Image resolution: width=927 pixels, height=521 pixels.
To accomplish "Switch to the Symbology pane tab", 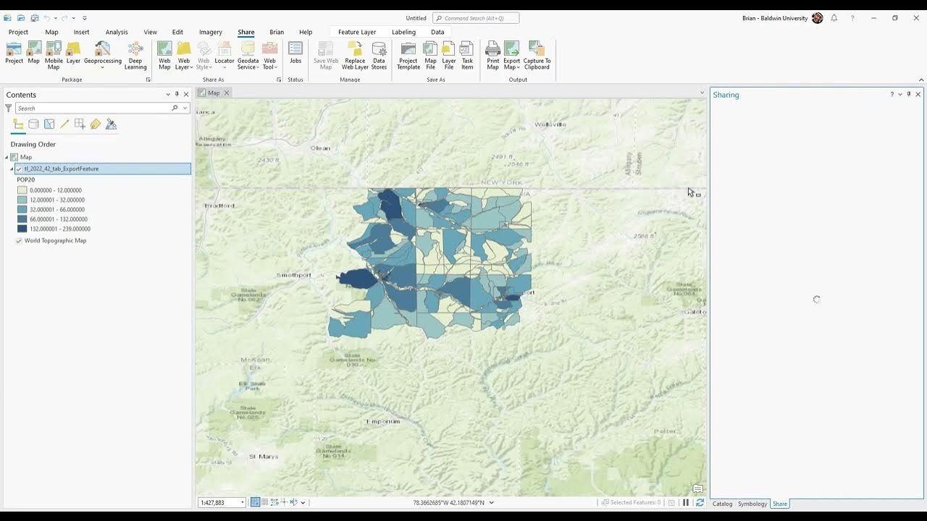I will [752, 504].
